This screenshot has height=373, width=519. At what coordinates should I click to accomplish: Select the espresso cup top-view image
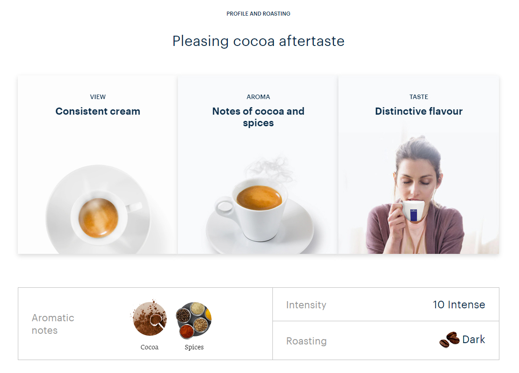[98, 209]
